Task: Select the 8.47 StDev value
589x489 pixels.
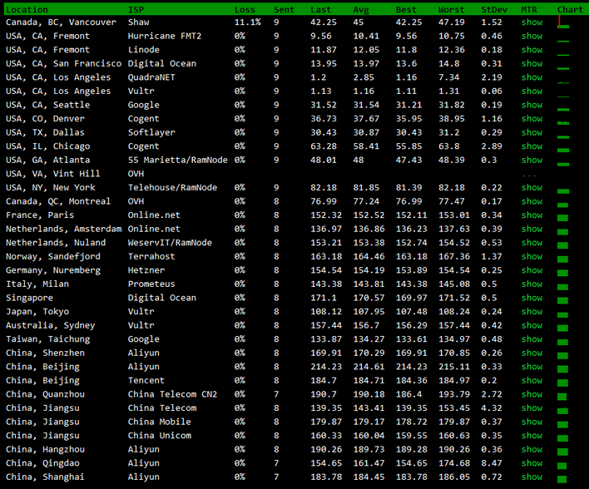Action: pos(492,463)
